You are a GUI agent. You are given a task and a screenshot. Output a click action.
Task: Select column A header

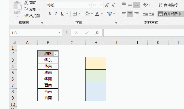27,42
